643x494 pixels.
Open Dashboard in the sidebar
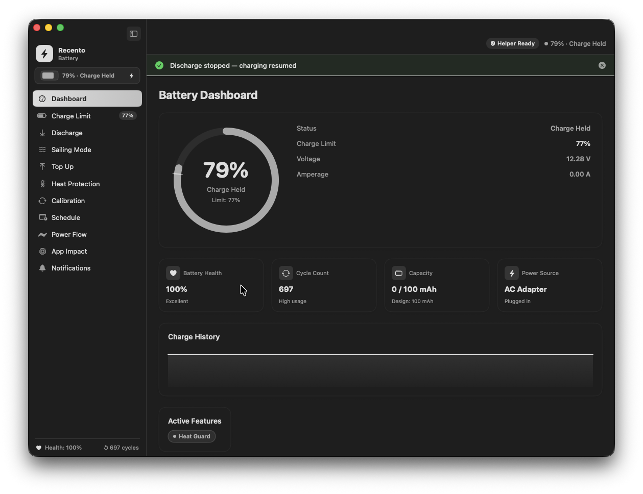click(x=87, y=98)
